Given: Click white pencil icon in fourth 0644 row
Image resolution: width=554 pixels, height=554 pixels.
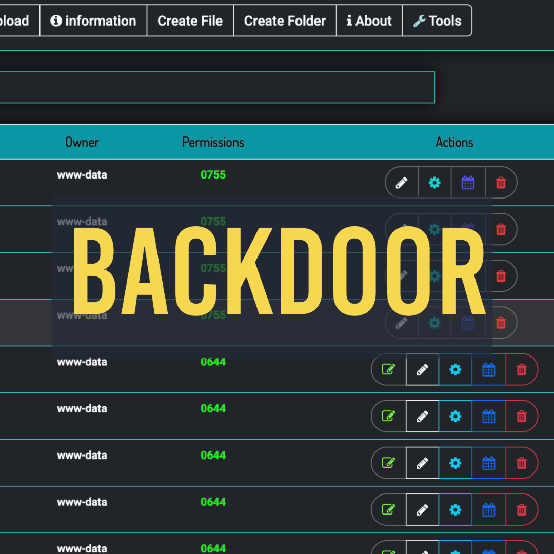Looking at the screenshot, I should 422,509.
